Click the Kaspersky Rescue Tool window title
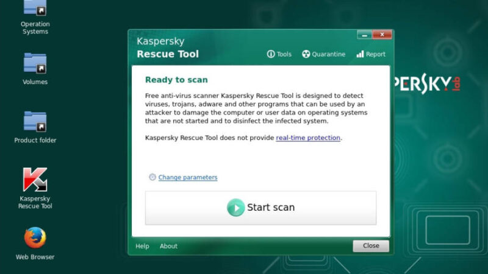The image size is (488, 274). point(168,47)
